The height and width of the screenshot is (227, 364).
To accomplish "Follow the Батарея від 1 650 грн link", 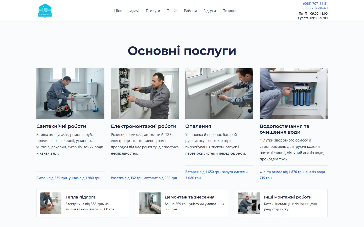I will coord(216,175).
